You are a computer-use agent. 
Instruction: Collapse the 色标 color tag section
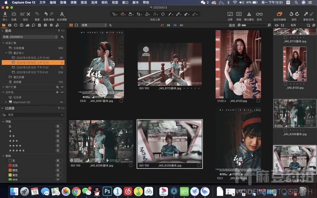4,156
